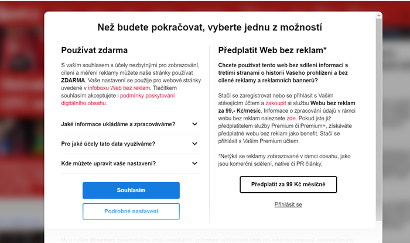This screenshot has width=410, height=243.
Task: Click the dialog's vertical scrollbar
Action: click(380, 117)
